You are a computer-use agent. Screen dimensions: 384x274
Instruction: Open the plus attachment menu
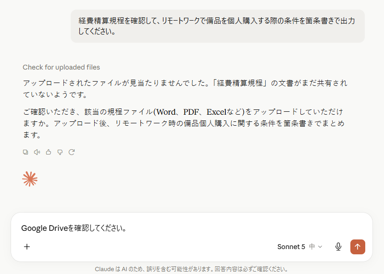click(27, 247)
